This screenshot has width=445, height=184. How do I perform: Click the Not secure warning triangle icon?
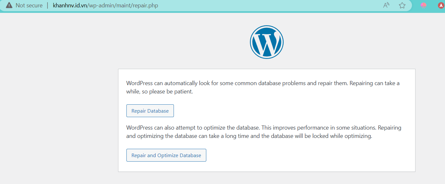point(9,5)
